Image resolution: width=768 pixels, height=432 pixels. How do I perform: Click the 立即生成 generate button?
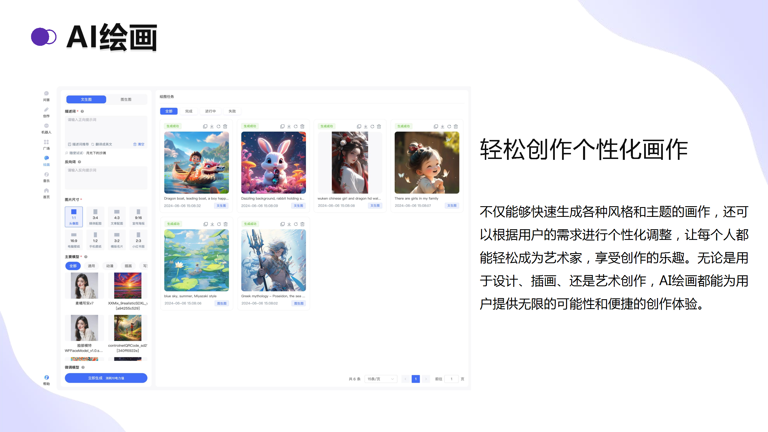click(106, 378)
